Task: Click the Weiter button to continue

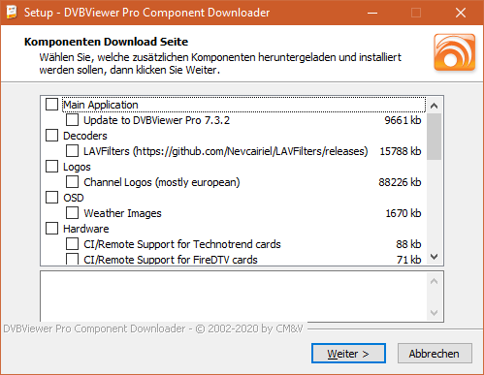Action: (348, 354)
